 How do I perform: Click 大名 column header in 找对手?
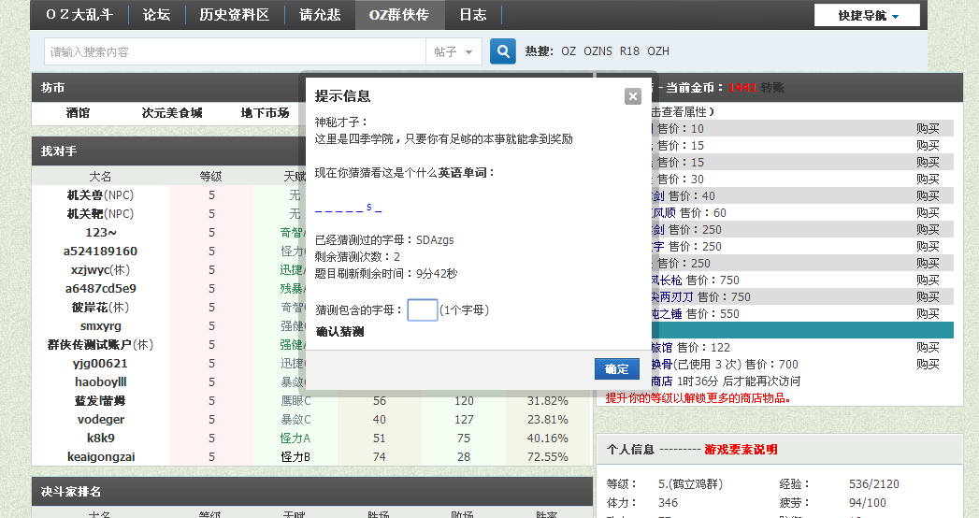pos(101,177)
